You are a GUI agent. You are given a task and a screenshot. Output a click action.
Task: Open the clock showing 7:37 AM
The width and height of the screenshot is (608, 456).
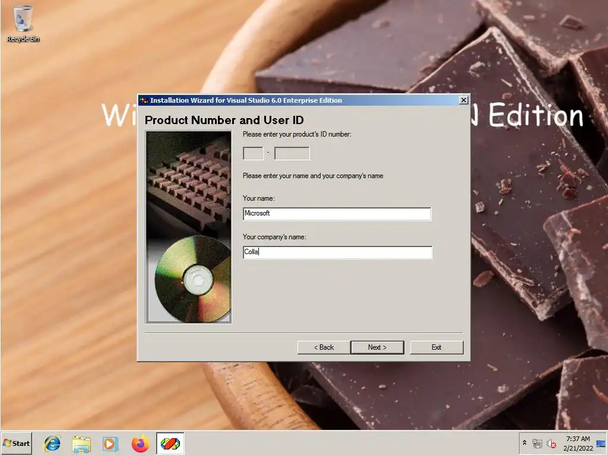pos(578,443)
